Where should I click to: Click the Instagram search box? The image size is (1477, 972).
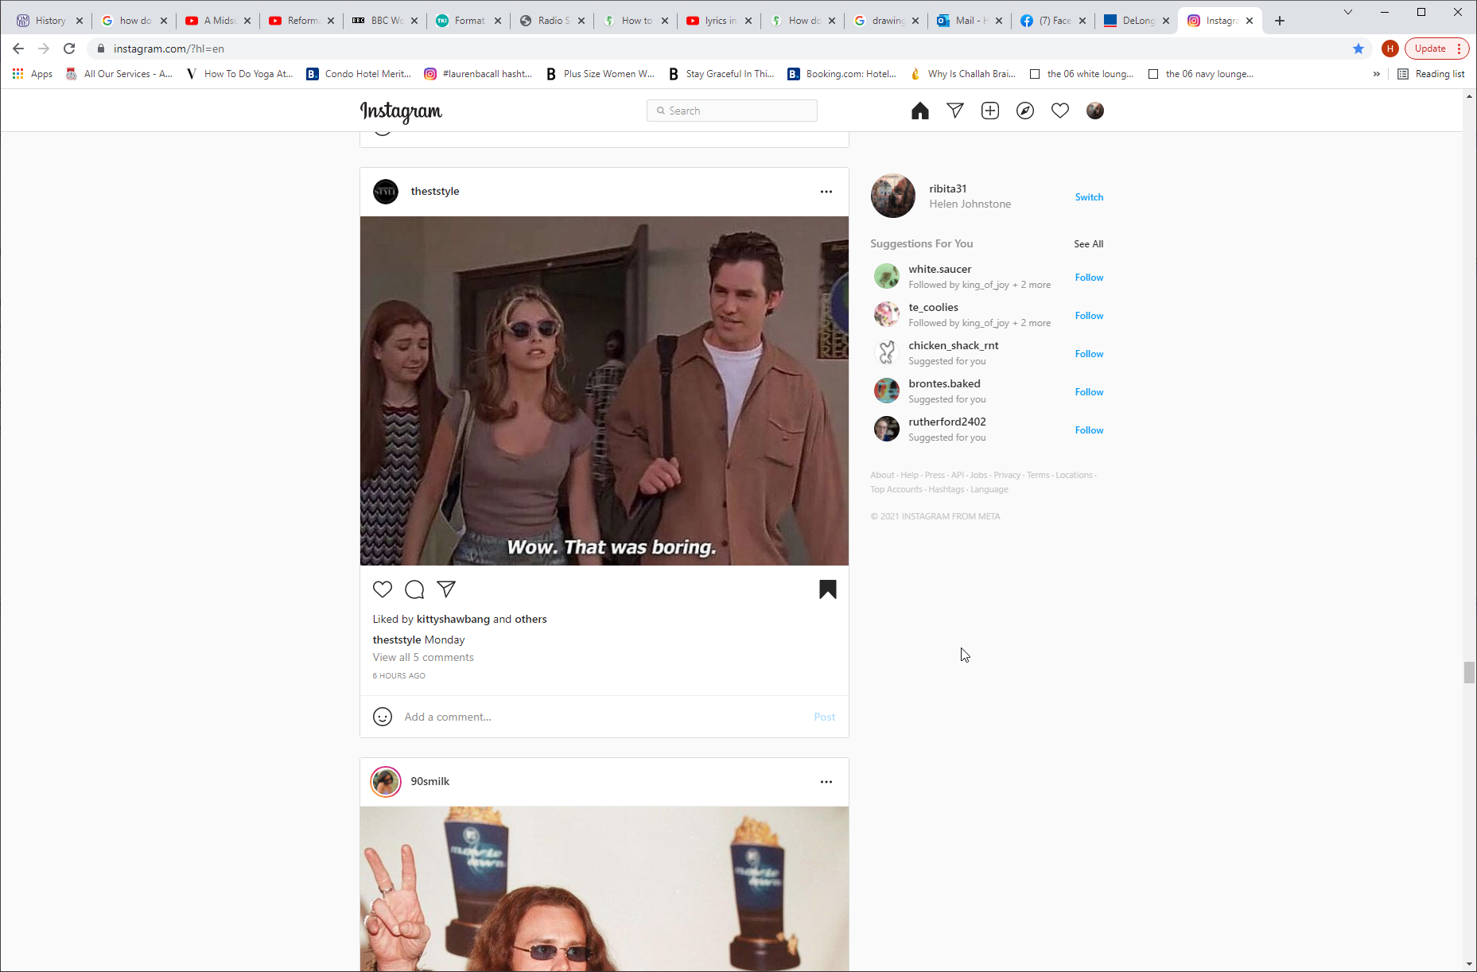732,111
